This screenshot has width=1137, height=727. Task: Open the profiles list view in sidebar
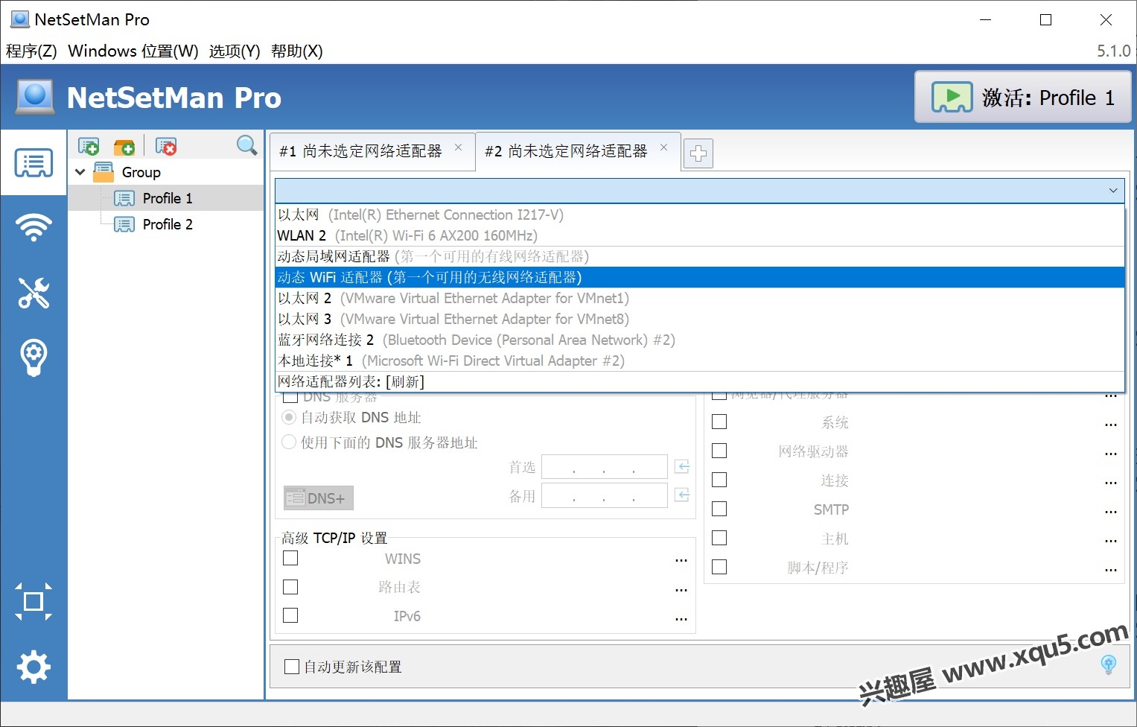pos(34,162)
